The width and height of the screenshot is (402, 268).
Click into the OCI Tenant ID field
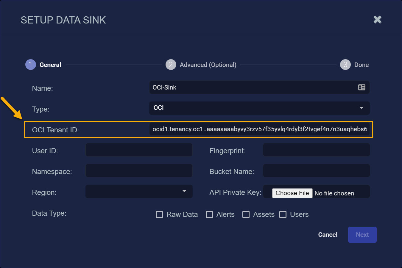pyautogui.click(x=259, y=129)
